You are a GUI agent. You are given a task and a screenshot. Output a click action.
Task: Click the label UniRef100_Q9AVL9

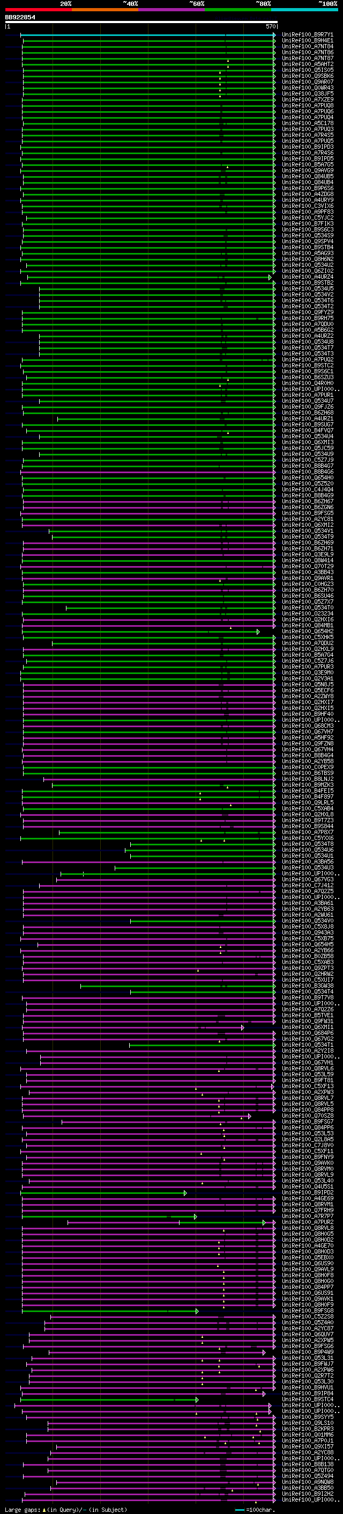click(x=307, y=1269)
